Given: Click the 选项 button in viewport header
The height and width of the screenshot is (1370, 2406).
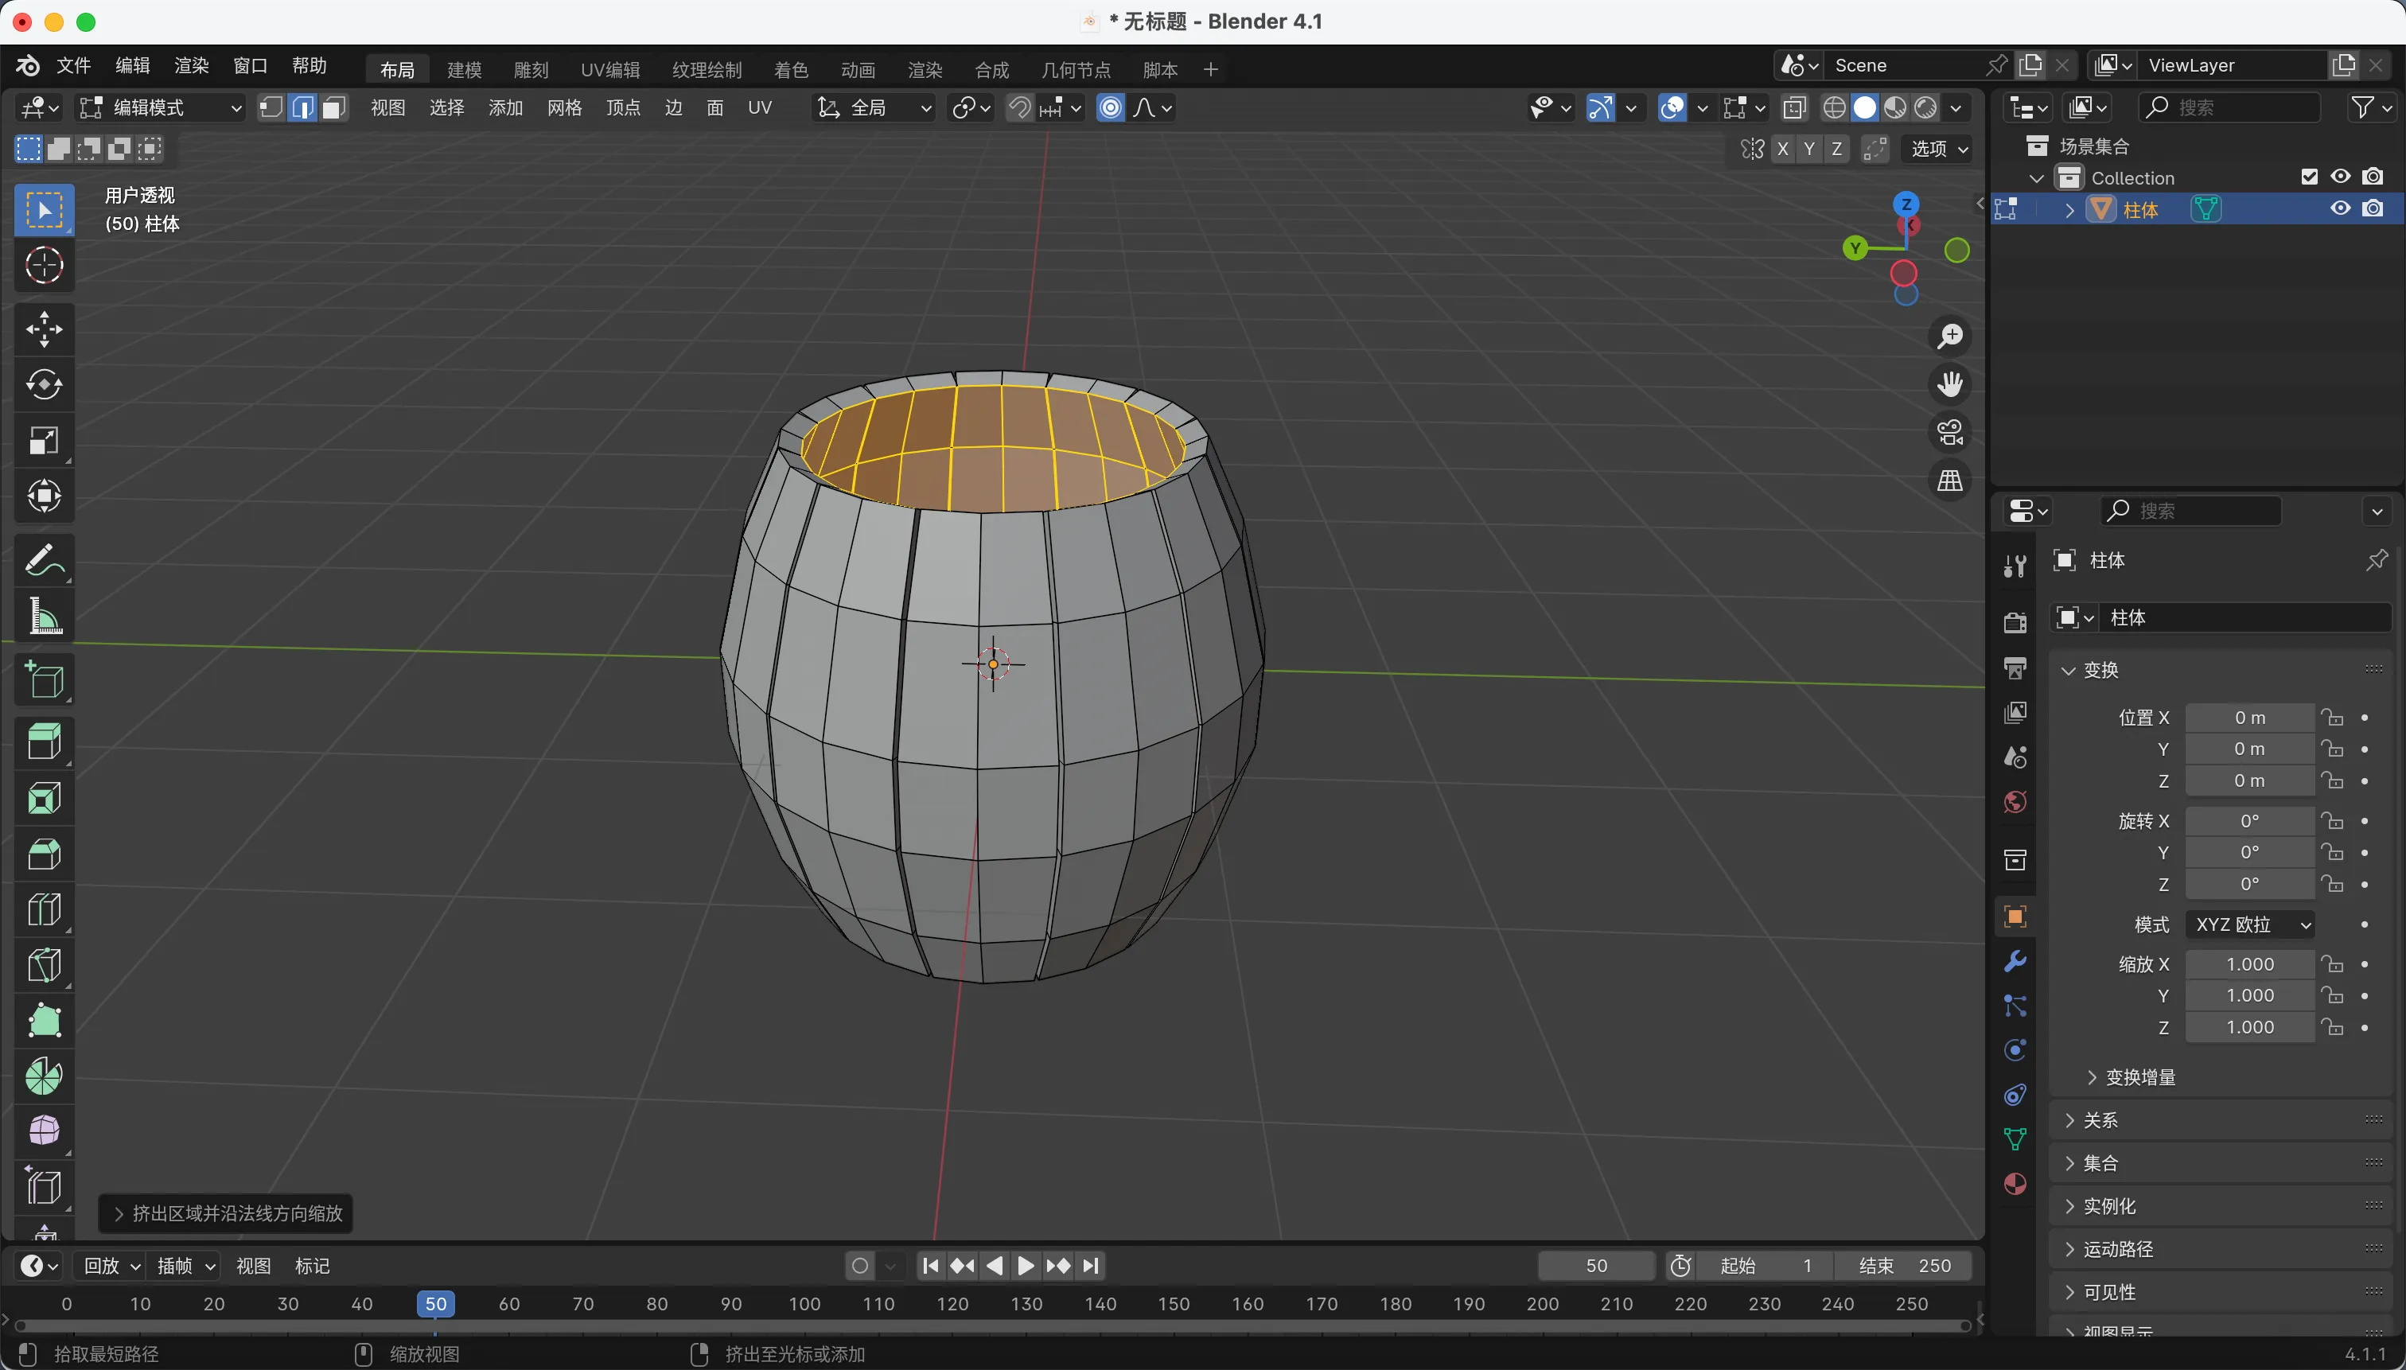Looking at the screenshot, I should click(1938, 149).
